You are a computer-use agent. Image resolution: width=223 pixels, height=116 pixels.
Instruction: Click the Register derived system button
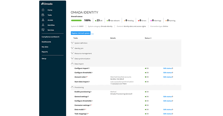click(81, 33)
